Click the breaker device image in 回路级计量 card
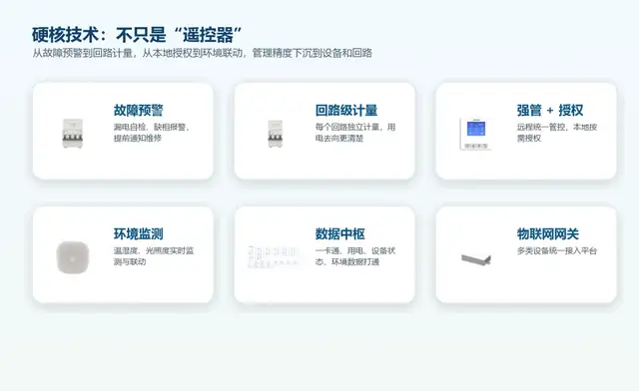The height and width of the screenshot is (391, 639). click(x=276, y=134)
